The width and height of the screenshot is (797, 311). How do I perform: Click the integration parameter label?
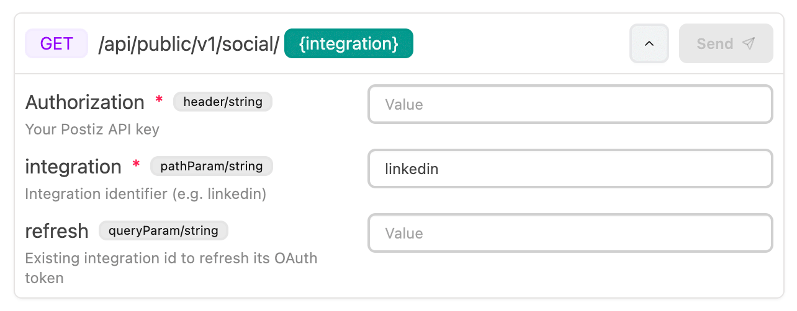73,167
